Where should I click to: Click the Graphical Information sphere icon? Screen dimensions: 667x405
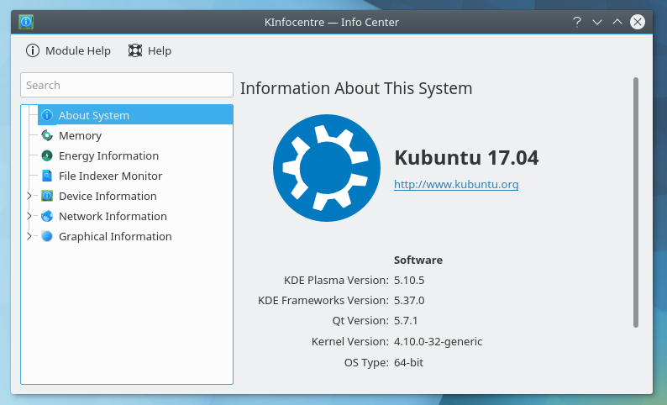point(47,236)
